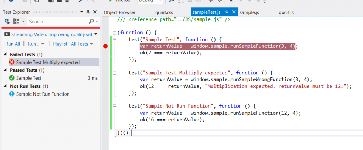Switch to the qunit.css tab
363x150 pixels.
point(164,12)
